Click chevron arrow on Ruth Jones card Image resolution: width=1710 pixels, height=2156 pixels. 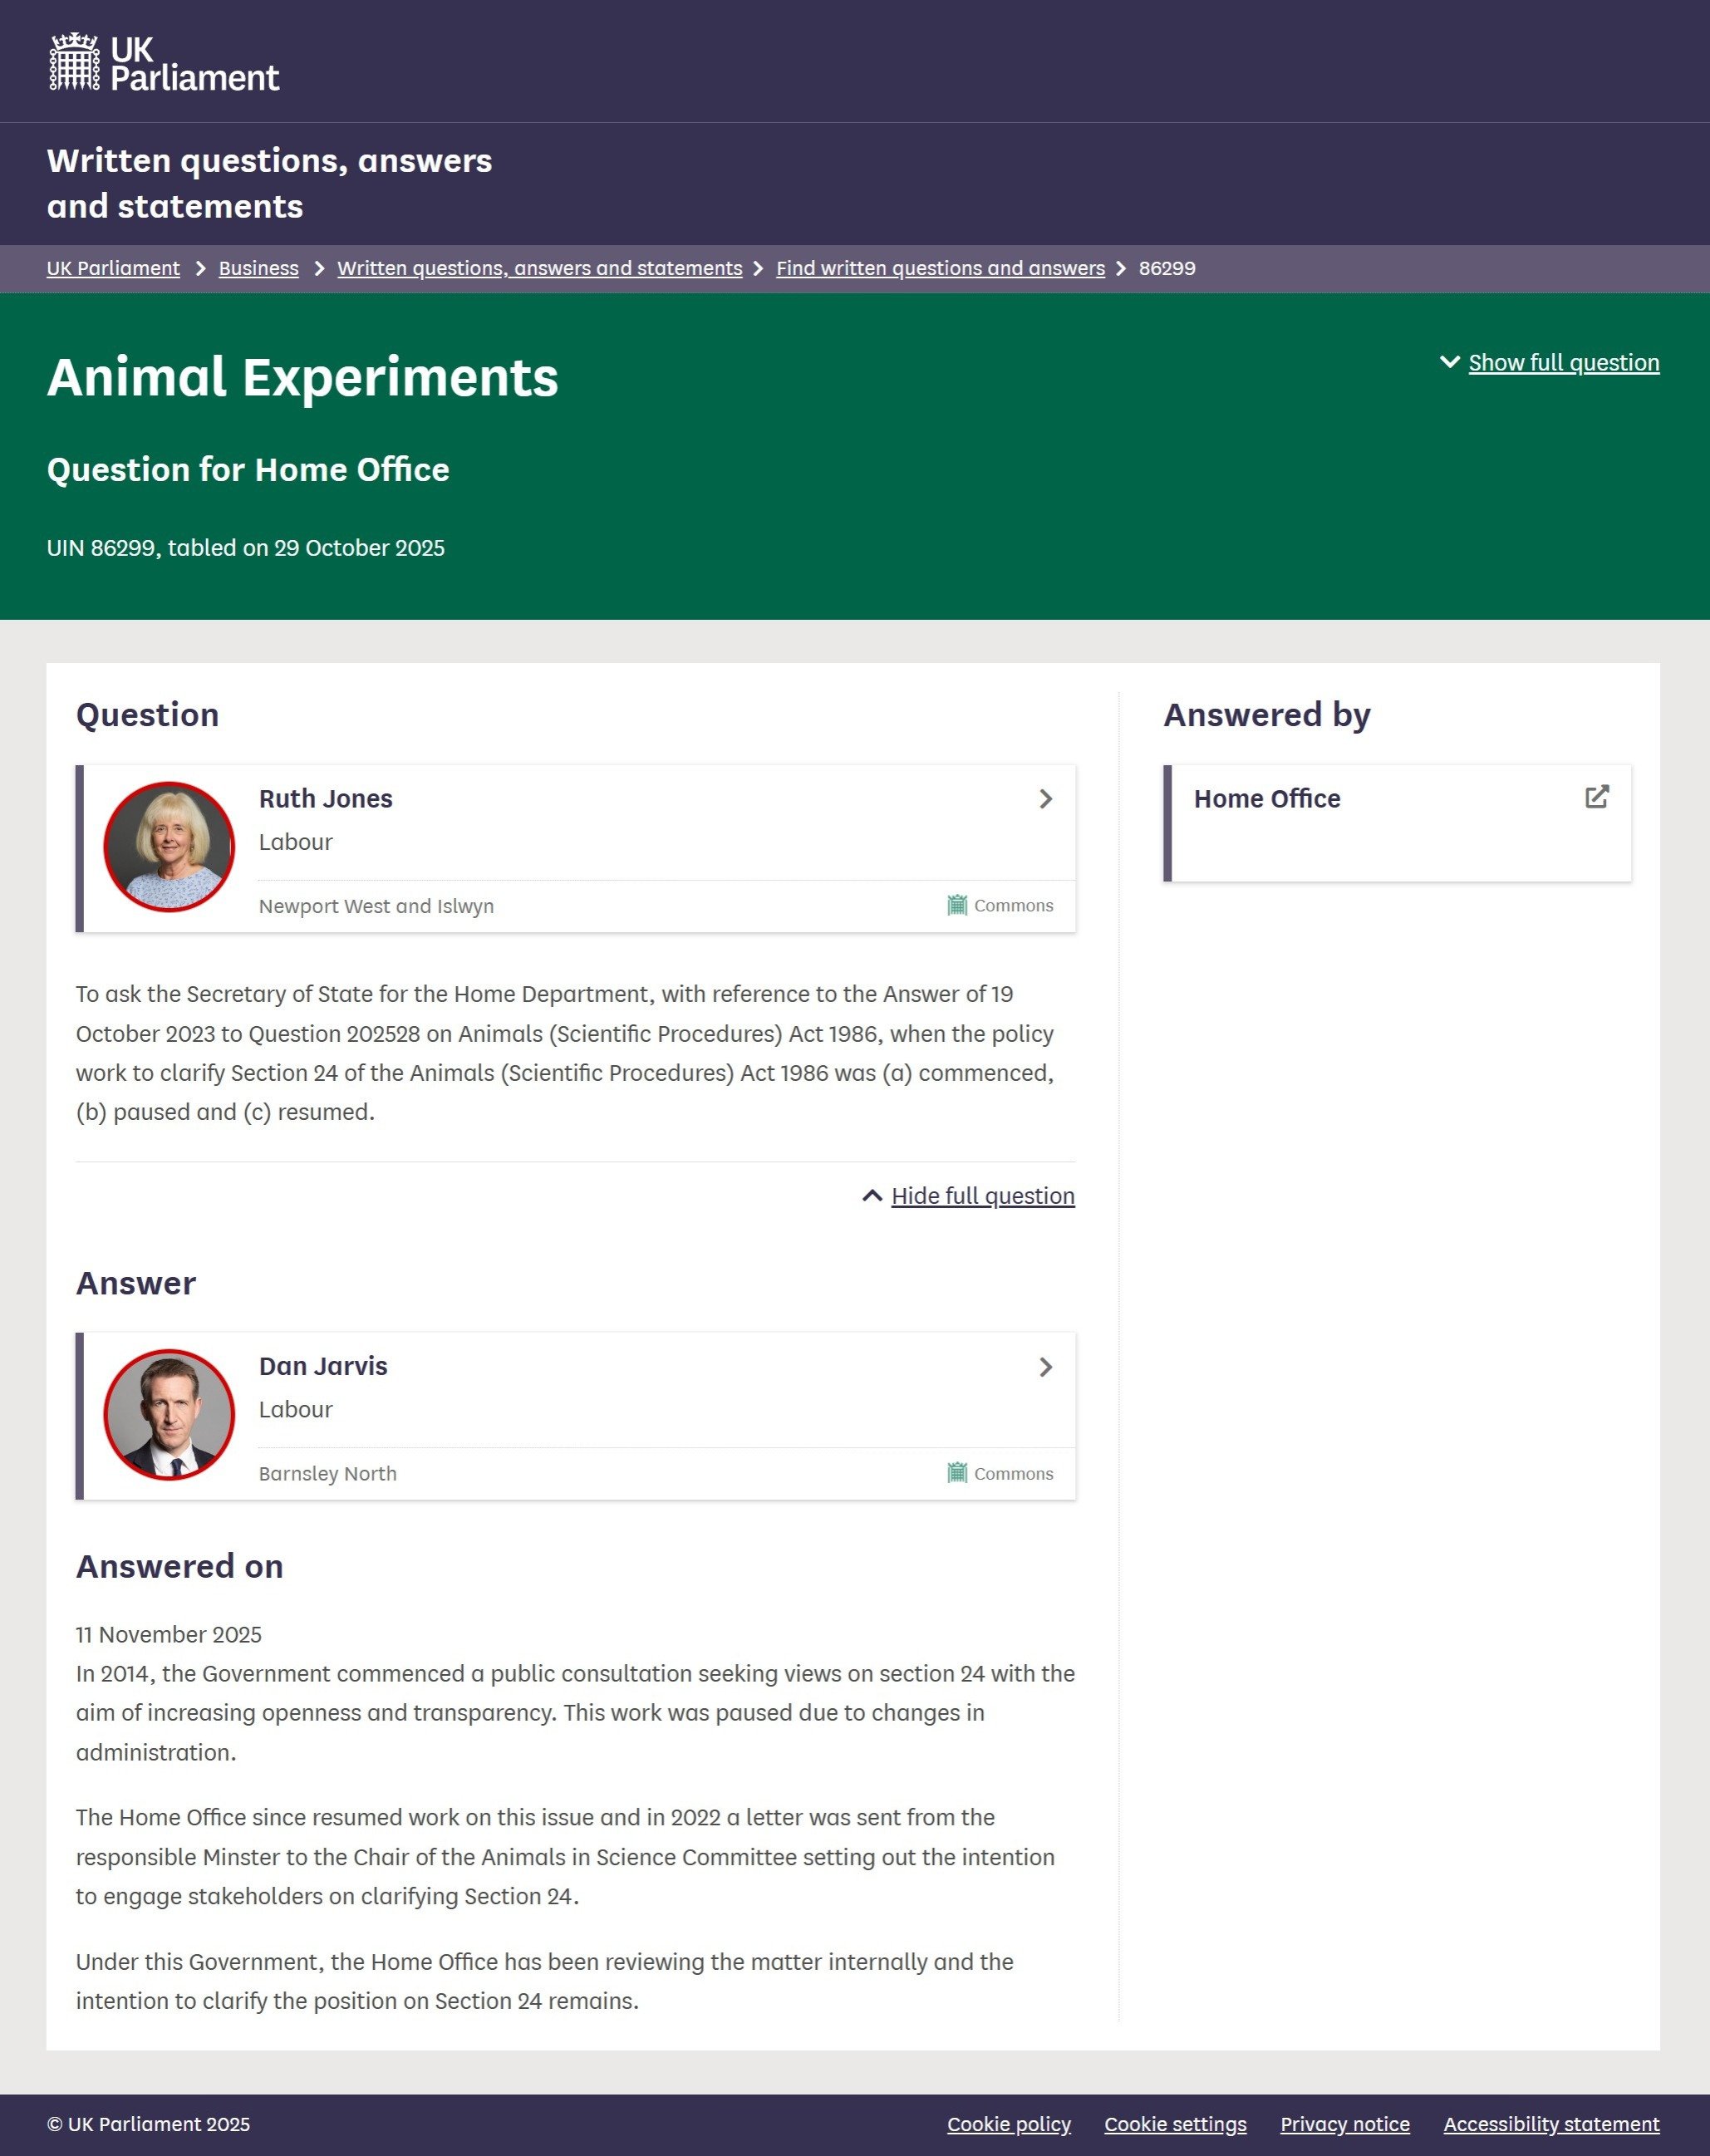(x=1045, y=799)
